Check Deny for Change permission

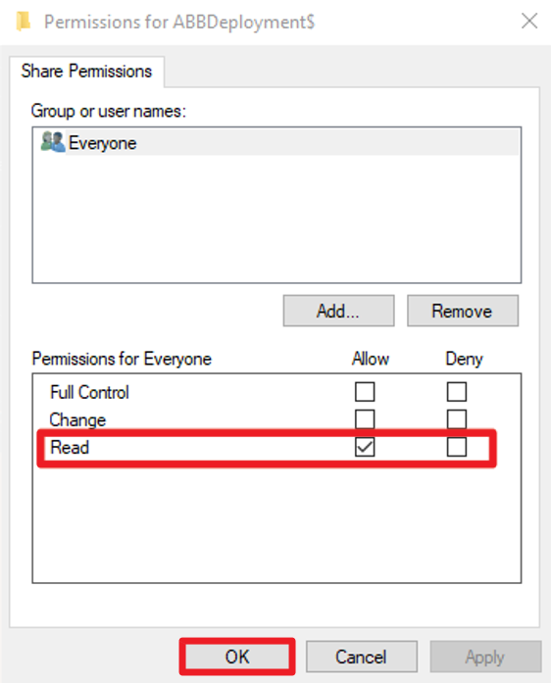pos(457,419)
